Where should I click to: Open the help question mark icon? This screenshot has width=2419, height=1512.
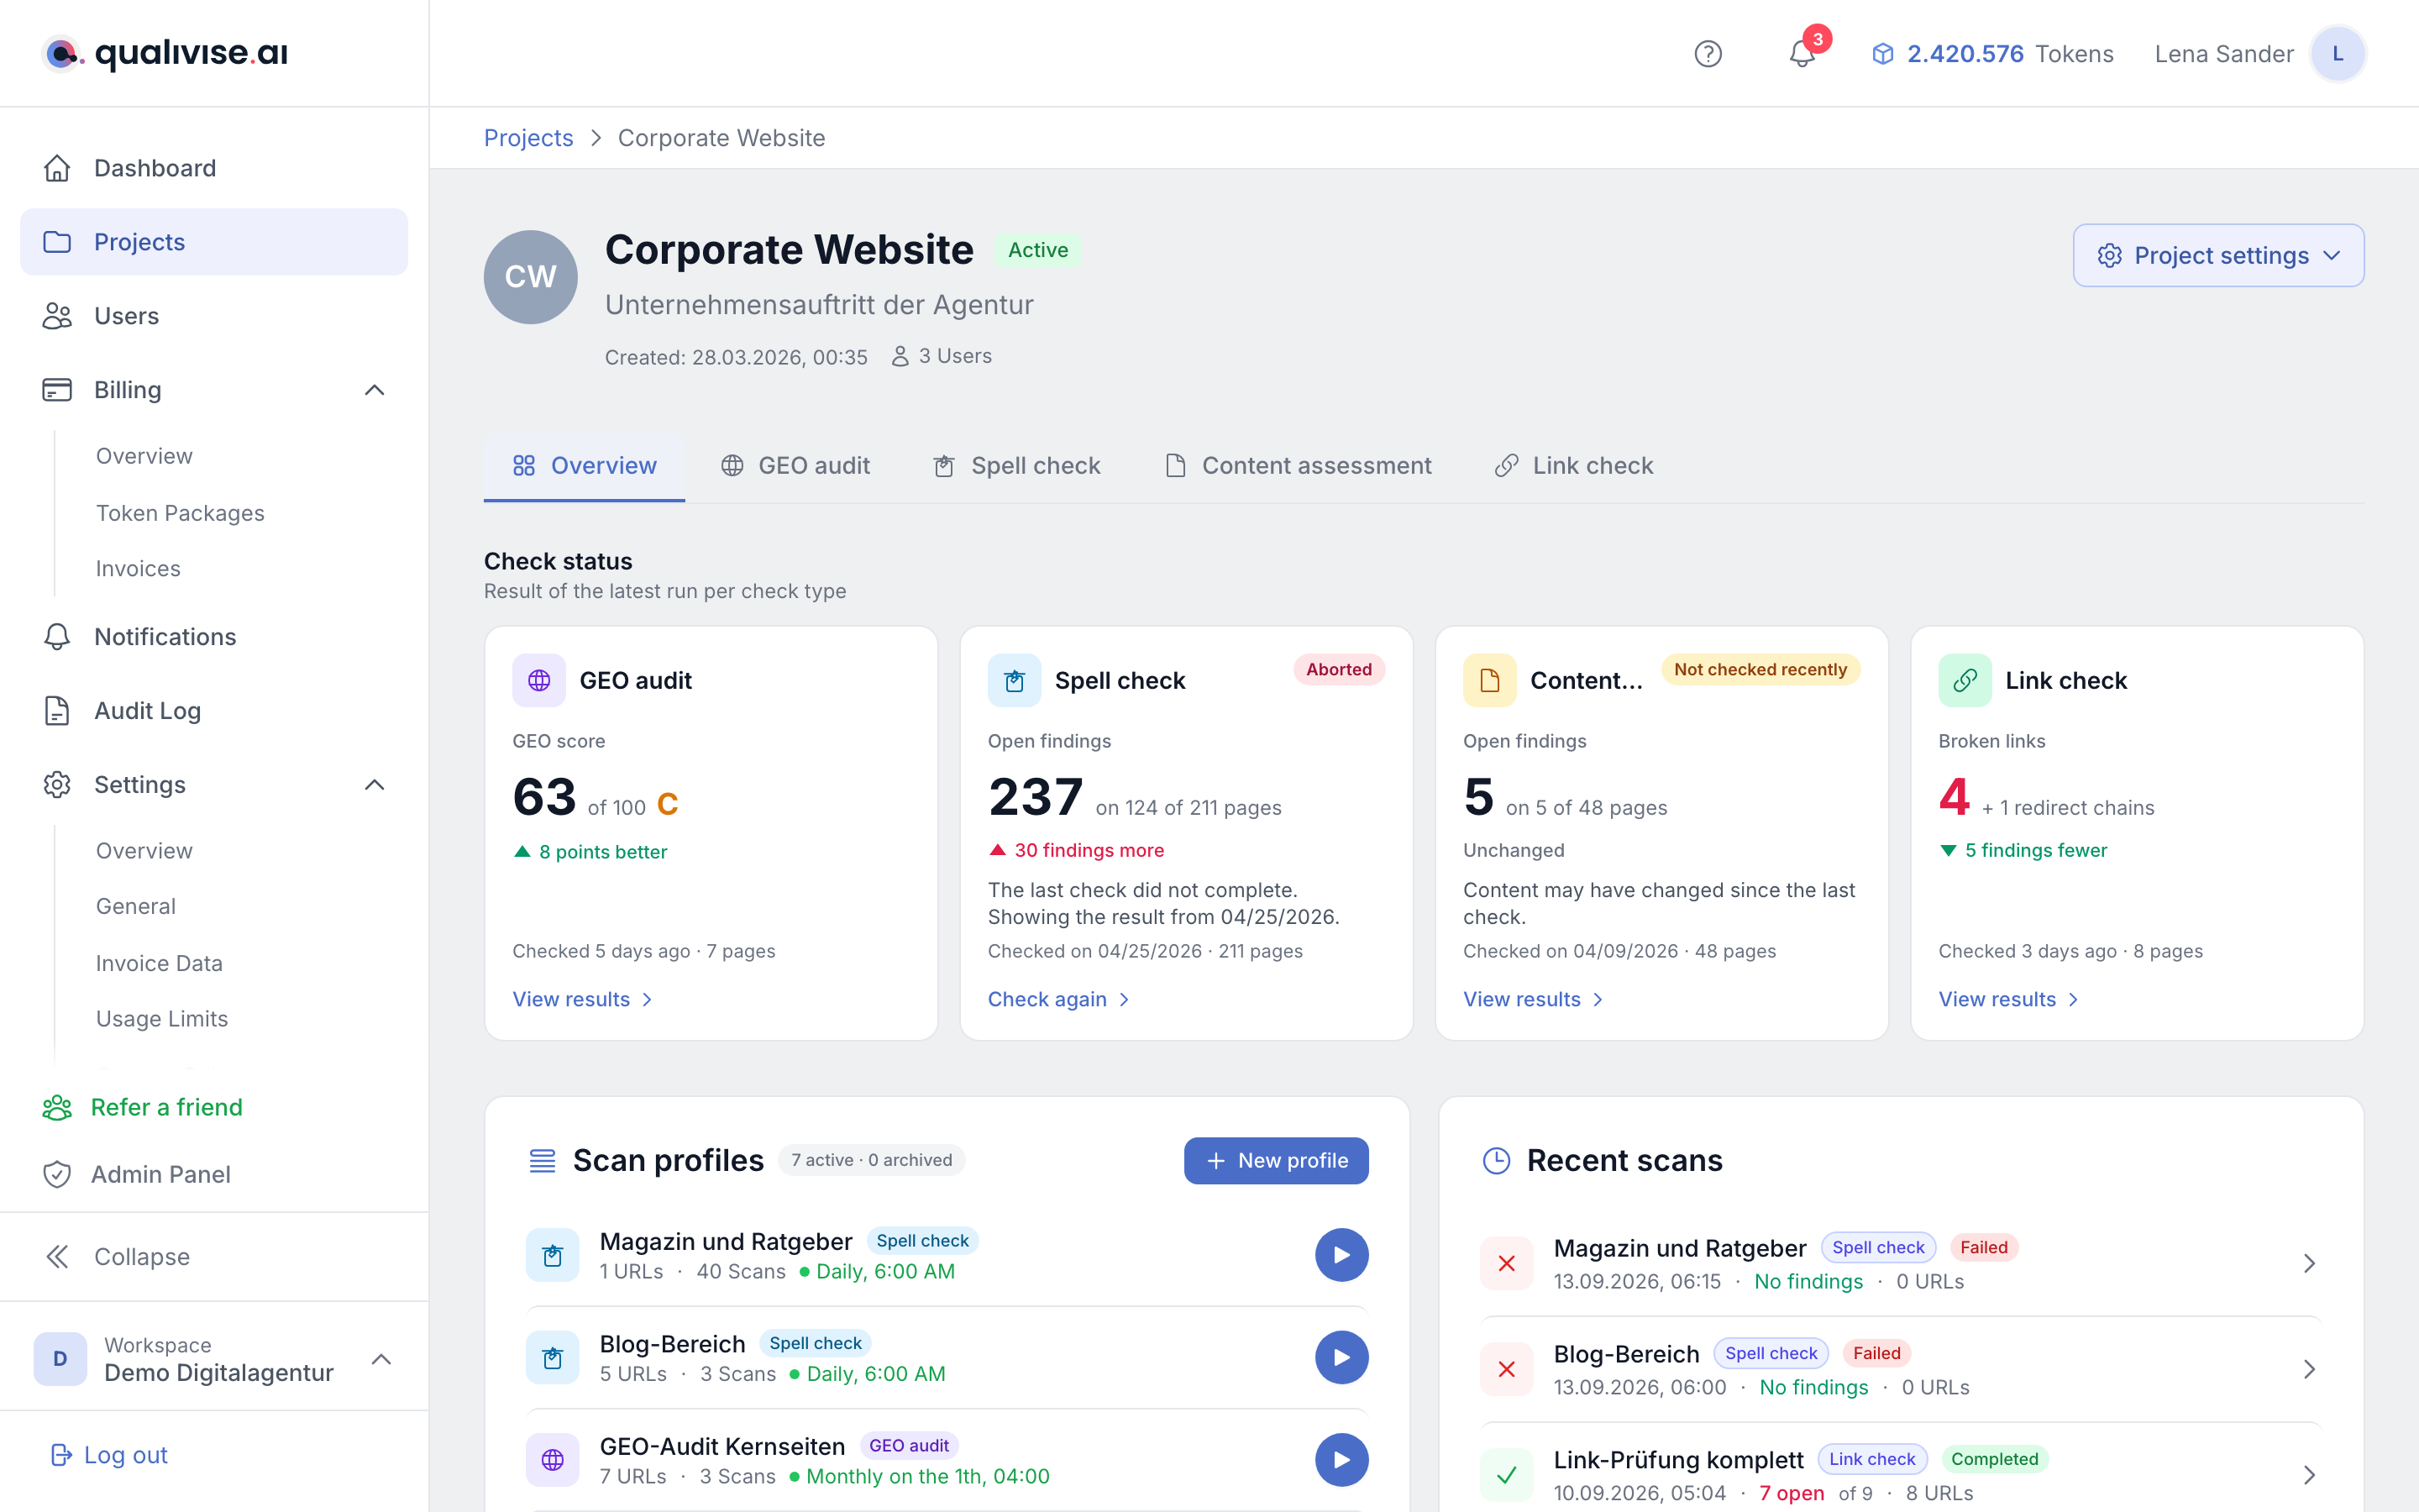[1708, 54]
